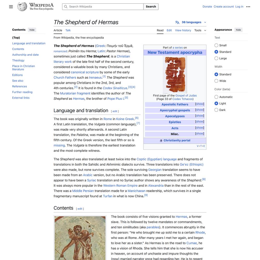Select Large text size

216,58
